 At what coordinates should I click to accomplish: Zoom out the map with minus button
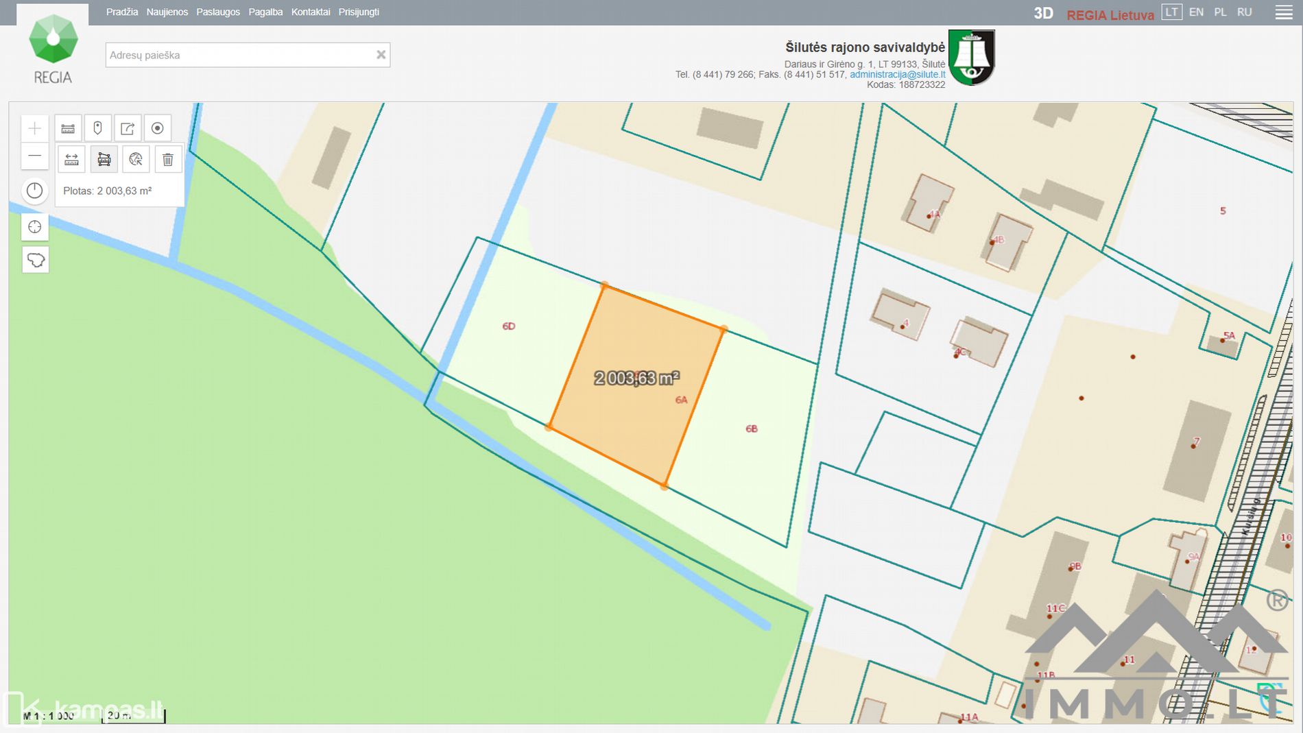tap(35, 156)
